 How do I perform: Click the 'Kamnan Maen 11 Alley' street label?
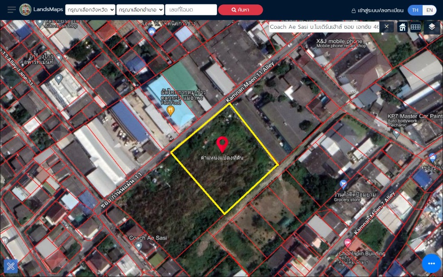click(x=250, y=82)
